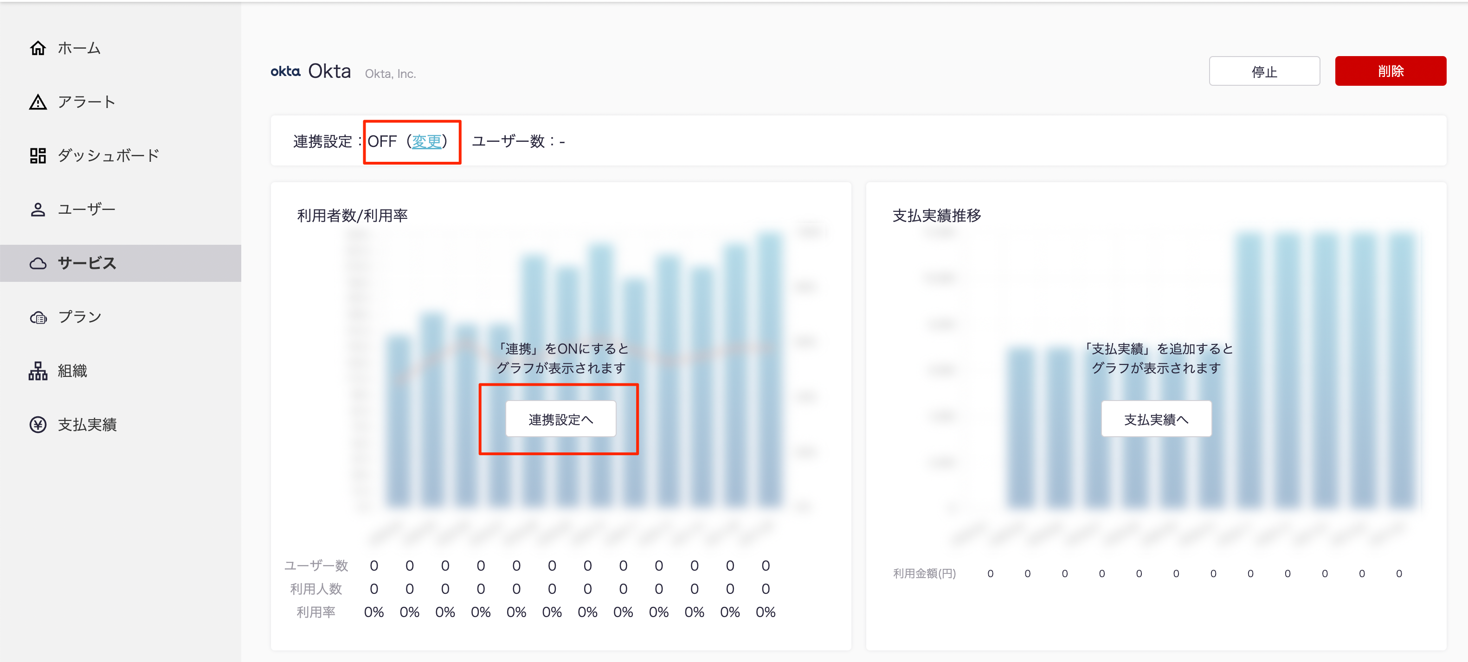This screenshot has width=1468, height=662.
Task: Click the user person icon
Action: 38,210
